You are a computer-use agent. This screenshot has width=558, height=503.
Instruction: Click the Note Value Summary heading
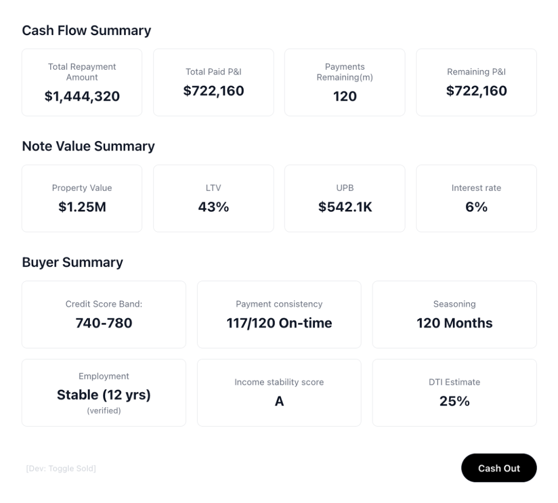click(x=88, y=146)
